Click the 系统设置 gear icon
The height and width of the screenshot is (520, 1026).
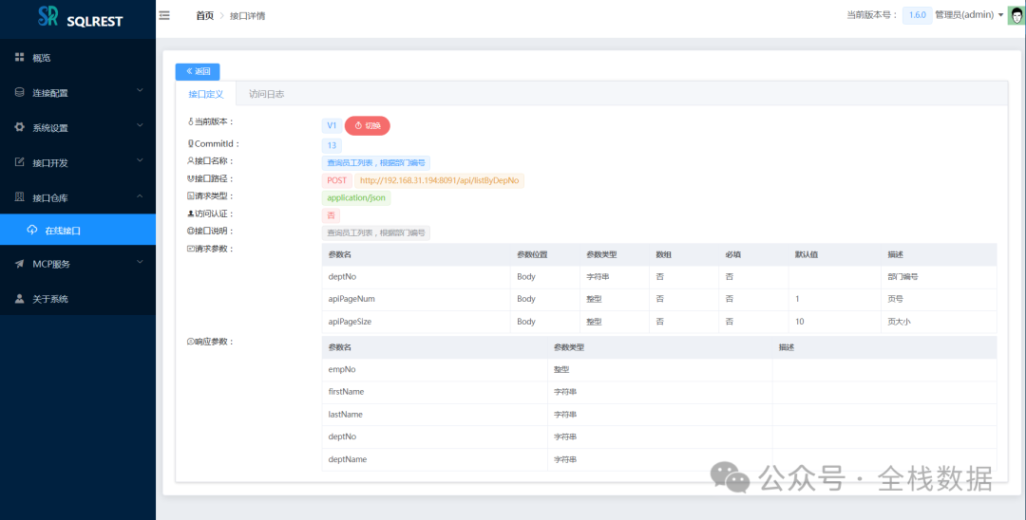19,127
